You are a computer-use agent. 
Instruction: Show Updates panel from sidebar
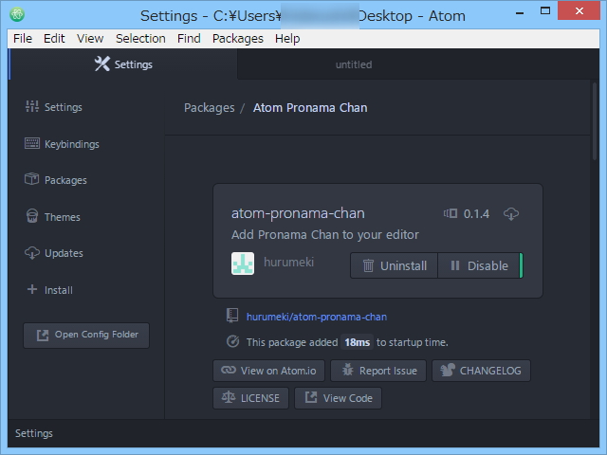(x=64, y=253)
